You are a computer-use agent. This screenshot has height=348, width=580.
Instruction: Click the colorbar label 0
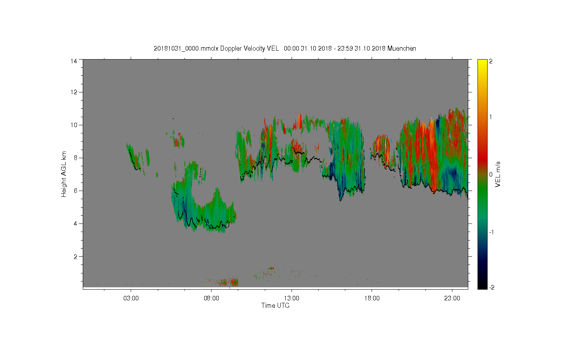click(x=491, y=175)
